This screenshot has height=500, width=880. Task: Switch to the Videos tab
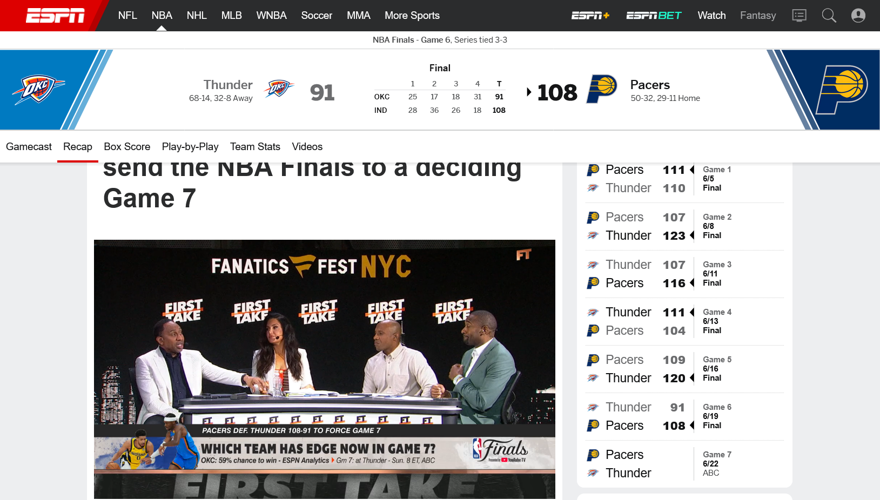(x=307, y=147)
